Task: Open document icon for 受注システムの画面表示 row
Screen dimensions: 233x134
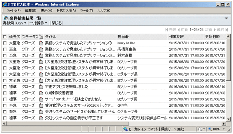Action: (x=41, y=118)
